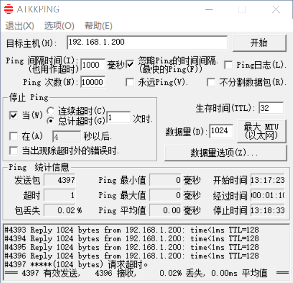Click the 数据量(D) field showing 1024

[221, 131]
